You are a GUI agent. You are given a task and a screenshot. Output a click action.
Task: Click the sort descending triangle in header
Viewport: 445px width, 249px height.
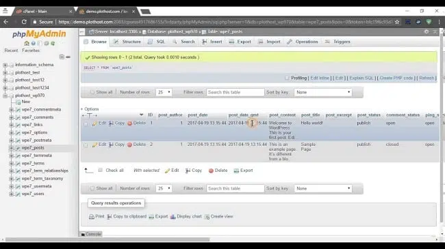point(141,115)
